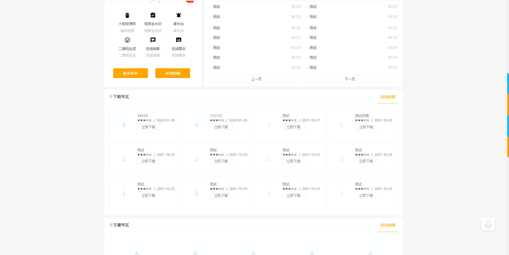Open the 二维码生成 smiley icon
Viewport: 509px width, 255px height.
point(127,40)
